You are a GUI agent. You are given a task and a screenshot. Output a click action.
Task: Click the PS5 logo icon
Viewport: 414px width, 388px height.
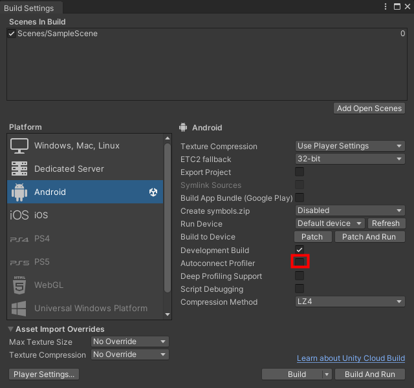[19, 263]
